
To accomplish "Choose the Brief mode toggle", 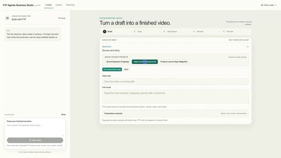I will pyautogui.click(x=126, y=69).
